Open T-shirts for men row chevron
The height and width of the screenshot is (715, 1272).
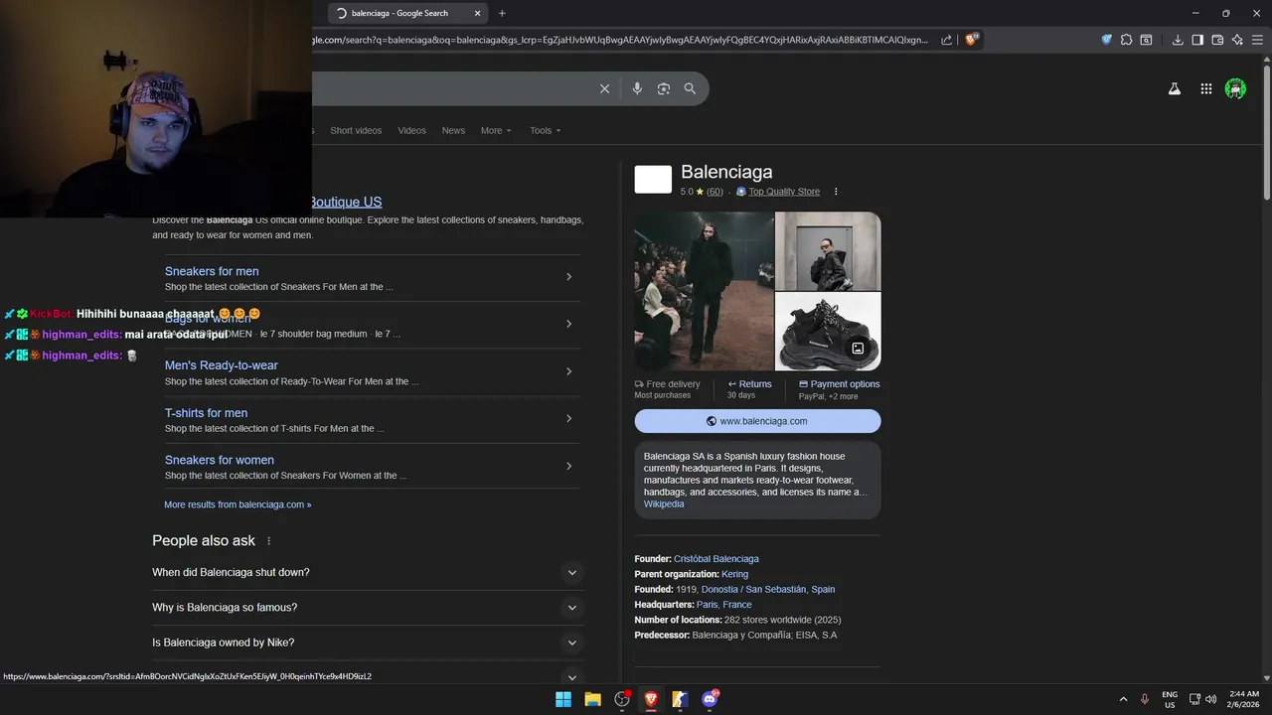tap(568, 418)
